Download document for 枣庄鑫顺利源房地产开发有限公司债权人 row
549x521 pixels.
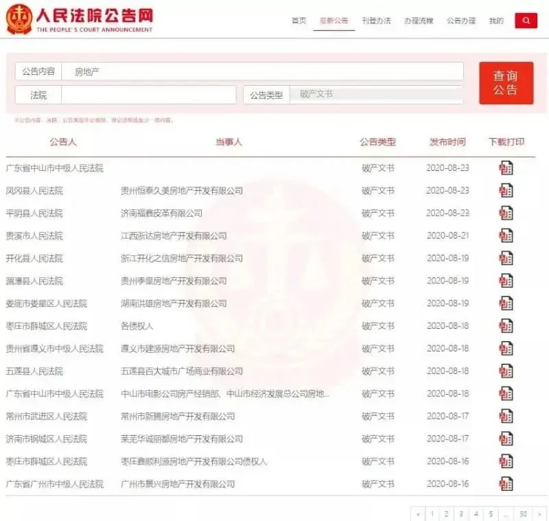click(506, 461)
